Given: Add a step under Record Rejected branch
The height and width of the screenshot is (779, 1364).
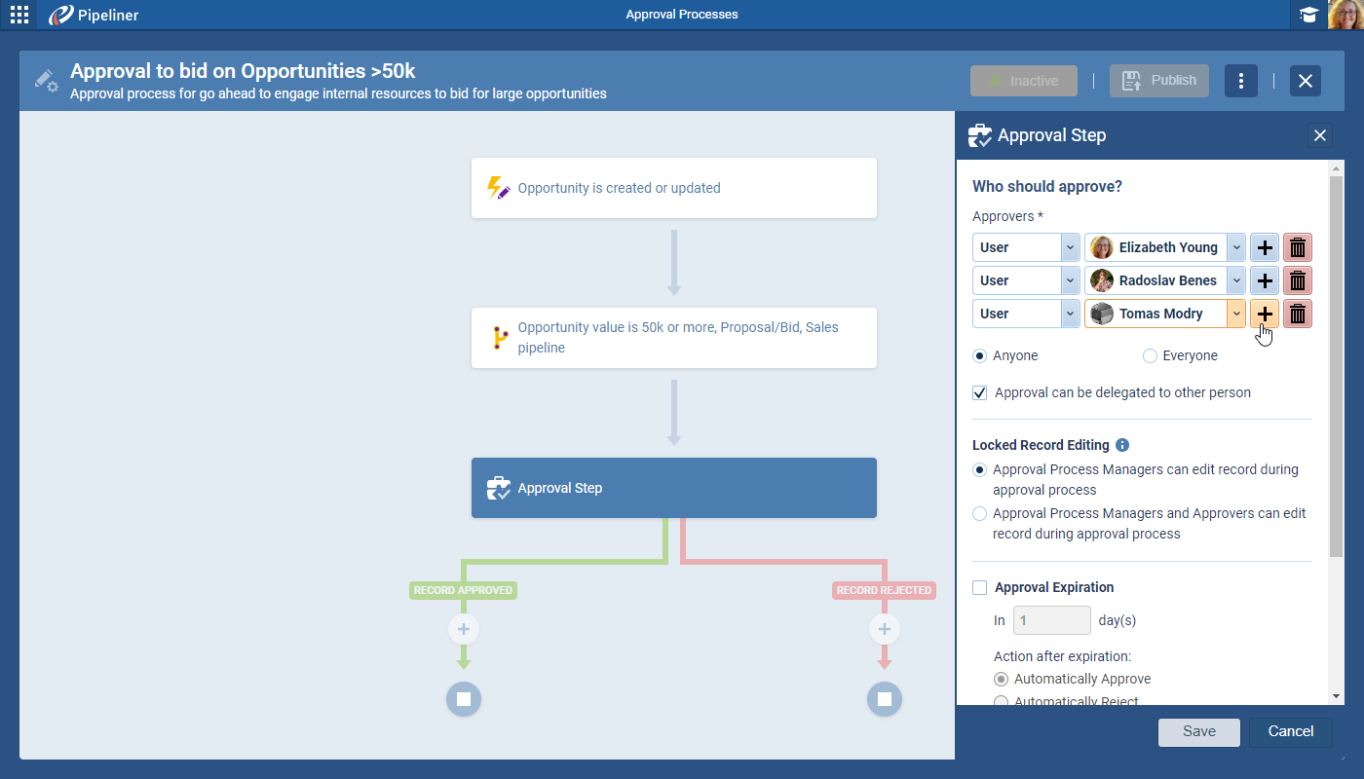Looking at the screenshot, I should click(x=884, y=630).
